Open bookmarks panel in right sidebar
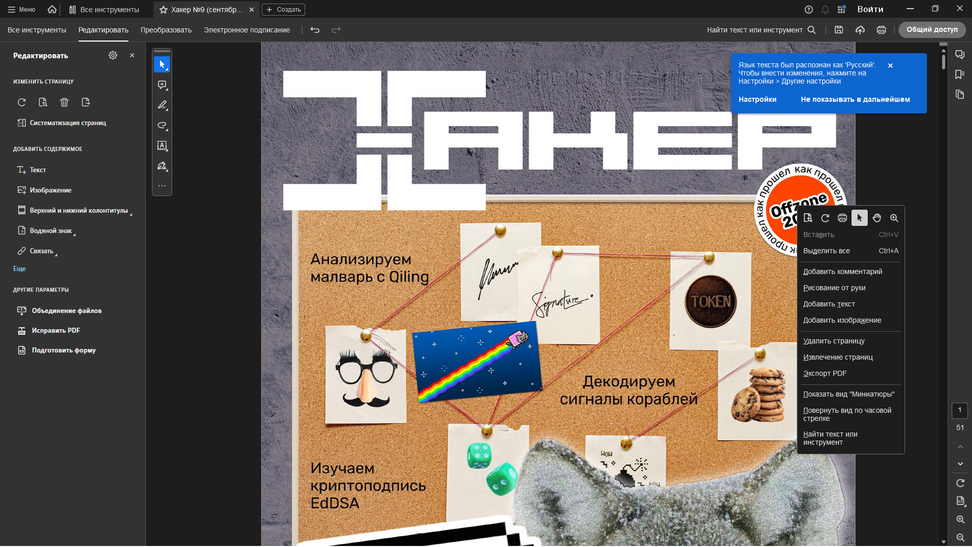The image size is (972, 547). (960, 74)
